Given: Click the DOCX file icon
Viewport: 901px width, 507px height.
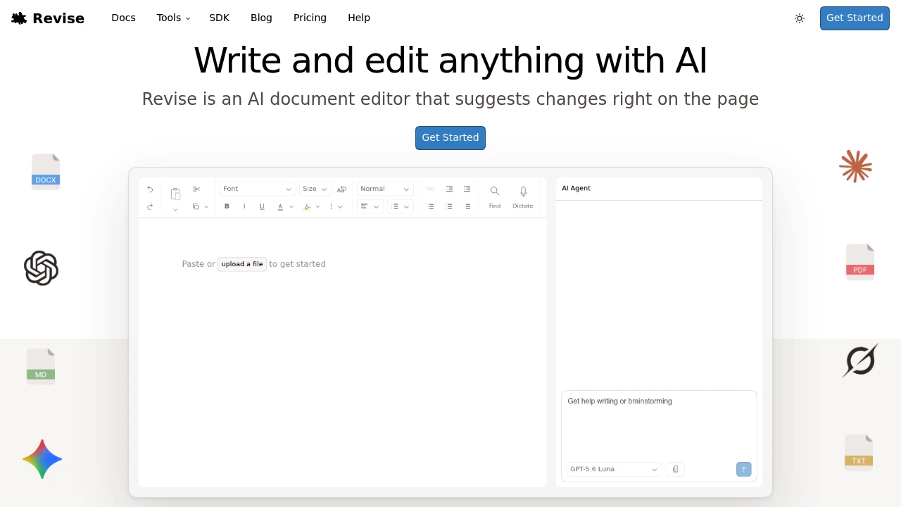Looking at the screenshot, I should tap(46, 172).
